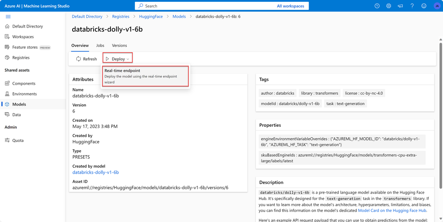This screenshot has height=222, width=443.
Task: Select the Overview tab
Action: click(x=80, y=46)
